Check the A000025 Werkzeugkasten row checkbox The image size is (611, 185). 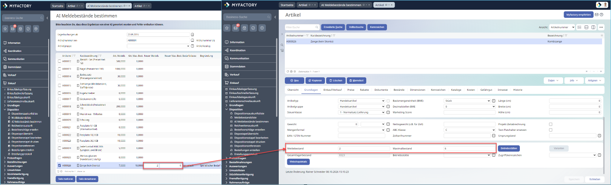(60, 157)
